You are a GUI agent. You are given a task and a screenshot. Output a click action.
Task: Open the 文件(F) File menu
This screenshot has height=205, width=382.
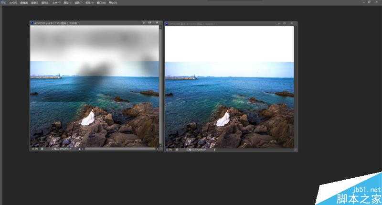[13, 2]
